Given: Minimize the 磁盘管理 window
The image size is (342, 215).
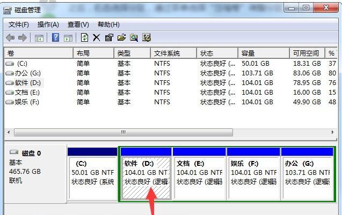Looking at the screenshot, I should coord(291,8).
